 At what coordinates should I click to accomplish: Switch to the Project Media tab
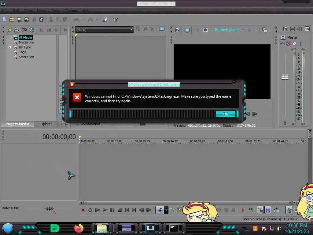click(17, 124)
